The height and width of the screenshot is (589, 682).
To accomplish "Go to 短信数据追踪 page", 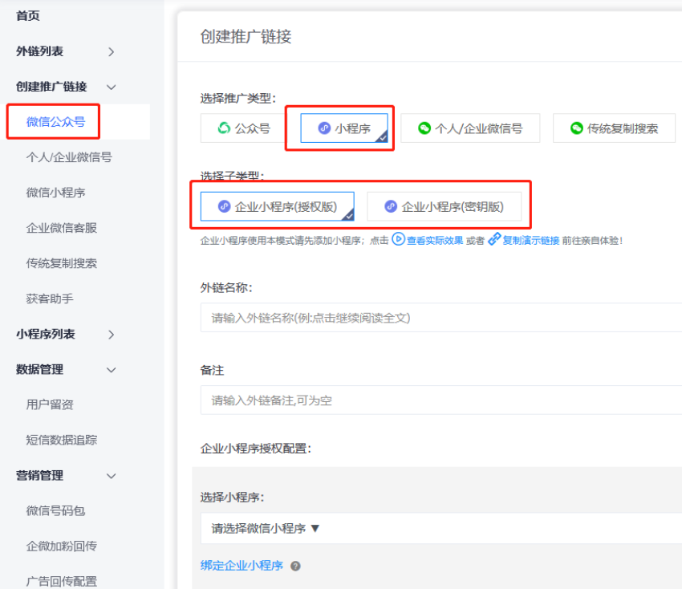I will coord(61,441).
